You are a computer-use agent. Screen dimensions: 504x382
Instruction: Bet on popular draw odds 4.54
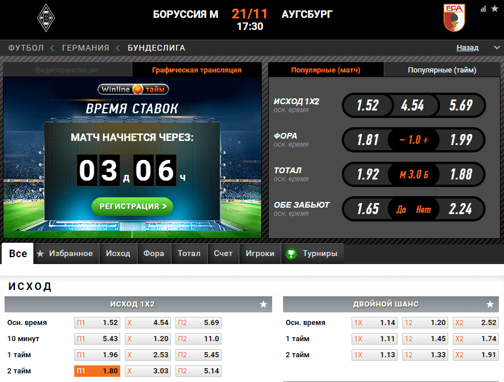tap(413, 105)
